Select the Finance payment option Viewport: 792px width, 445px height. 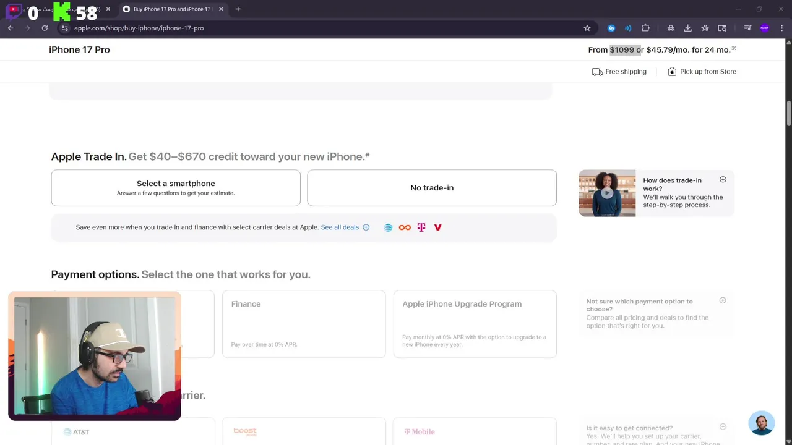[x=304, y=324]
